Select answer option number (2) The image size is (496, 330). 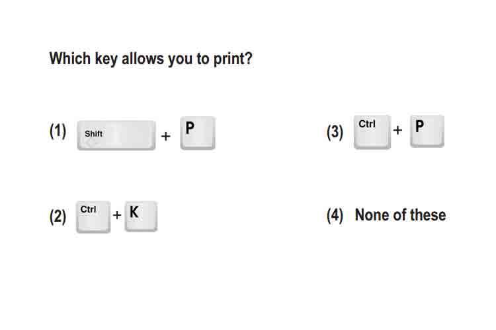tap(58, 216)
